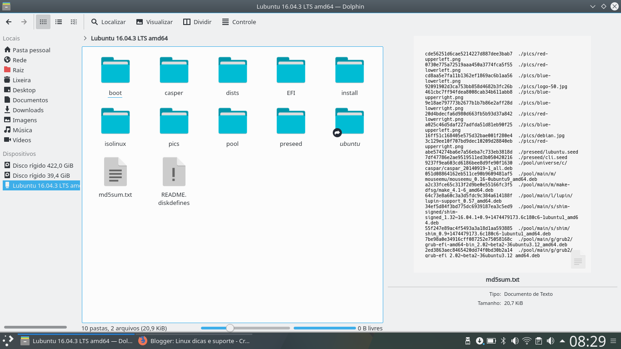This screenshot has height=349, width=621.
Task: Click the md5sum.txt name in info panel
Action: point(502,279)
